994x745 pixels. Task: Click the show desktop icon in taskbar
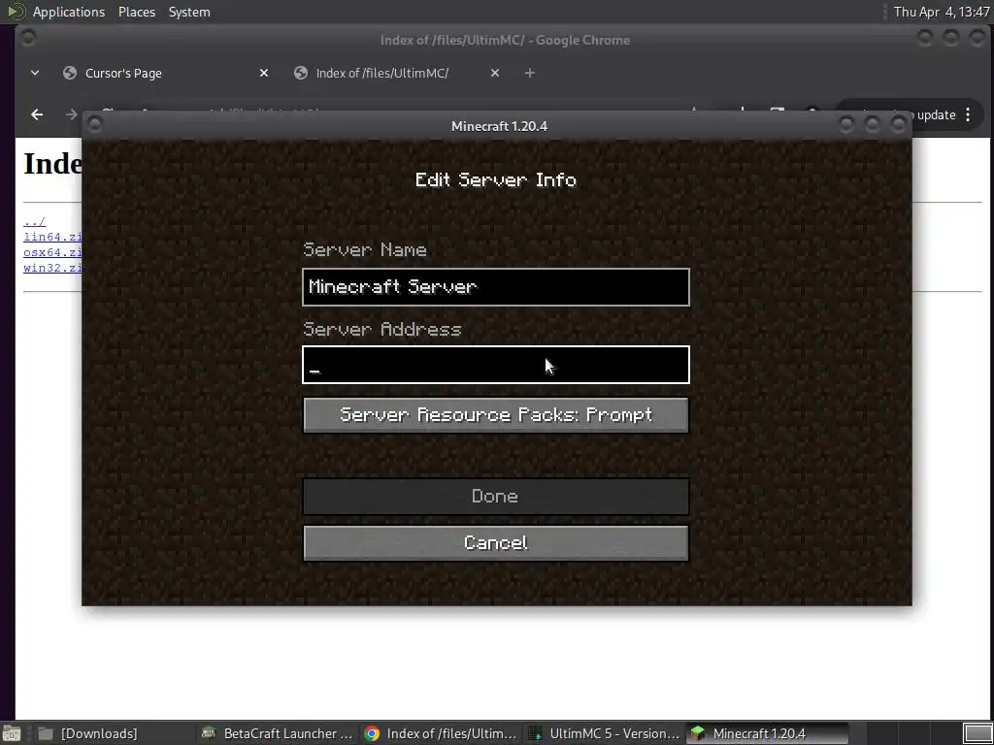pyautogui.click(x=12, y=733)
